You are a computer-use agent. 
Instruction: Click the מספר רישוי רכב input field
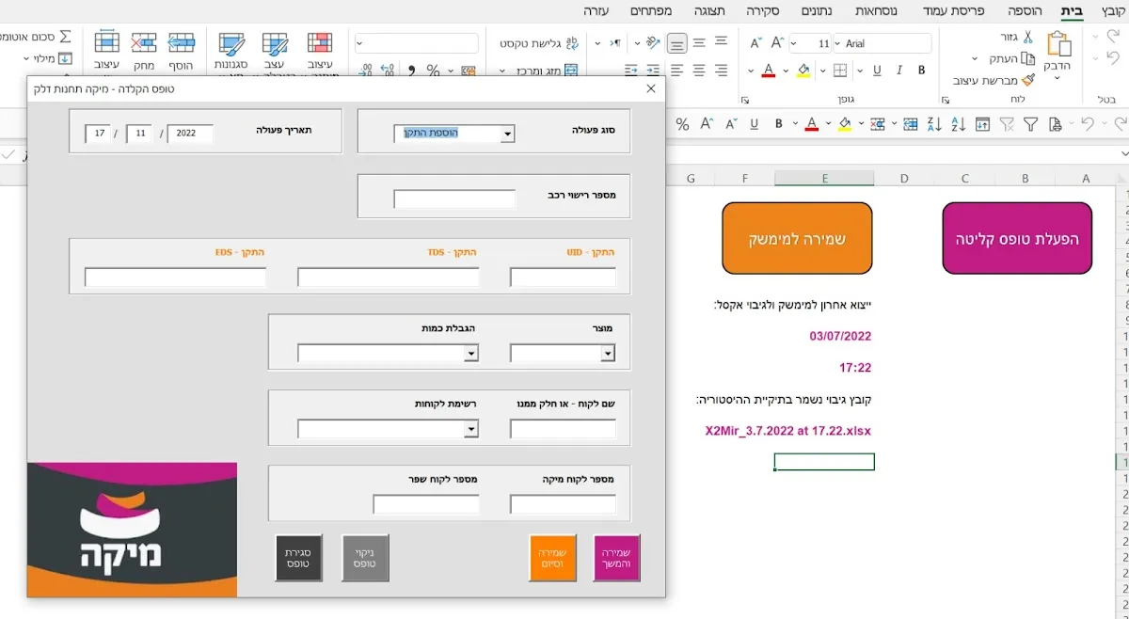[454, 199]
